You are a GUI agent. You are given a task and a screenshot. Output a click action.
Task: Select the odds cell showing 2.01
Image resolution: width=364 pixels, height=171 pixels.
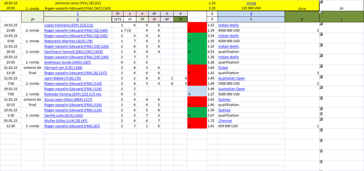[212, 126]
